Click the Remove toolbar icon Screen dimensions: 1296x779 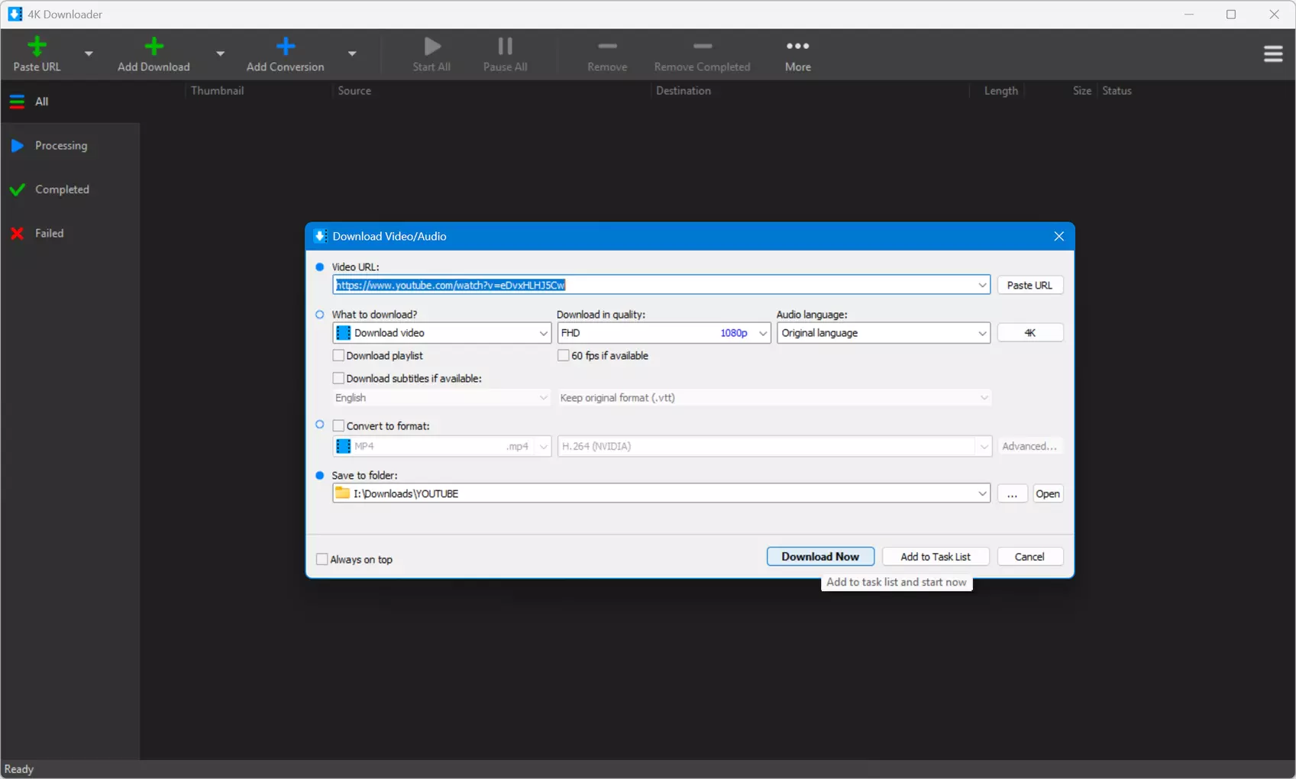pos(607,46)
